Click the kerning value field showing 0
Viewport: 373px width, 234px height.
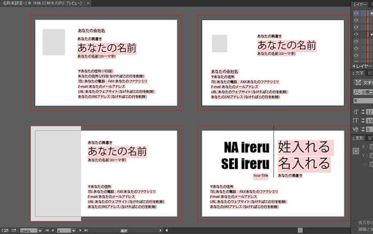(369, 129)
